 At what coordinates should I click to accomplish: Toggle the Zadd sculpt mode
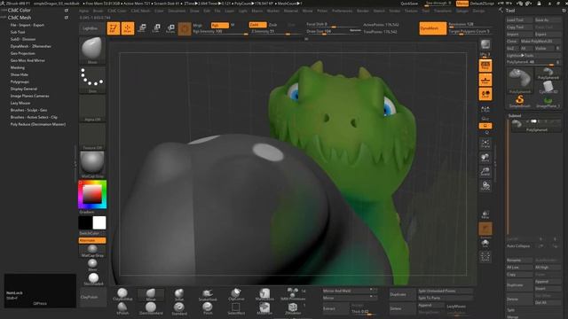coord(257,25)
